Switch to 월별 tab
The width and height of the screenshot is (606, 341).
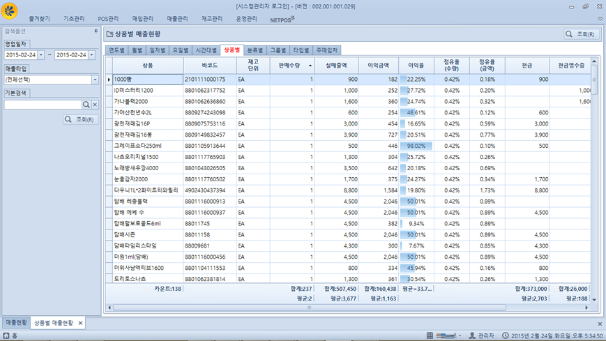pyautogui.click(x=137, y=50)
